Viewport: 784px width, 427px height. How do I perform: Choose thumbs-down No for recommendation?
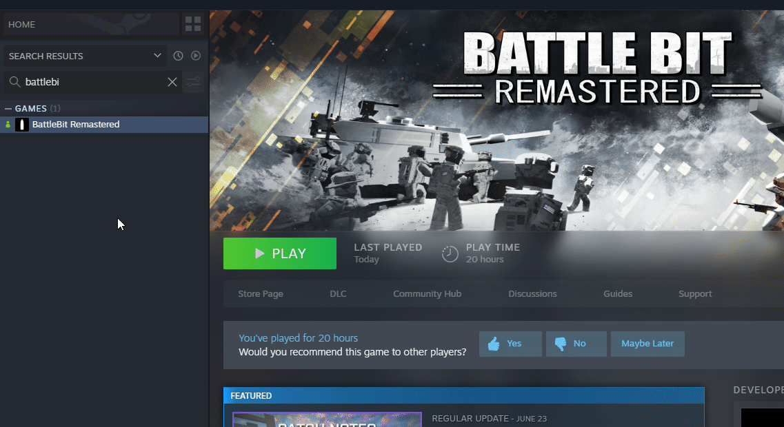pos(576,344)
